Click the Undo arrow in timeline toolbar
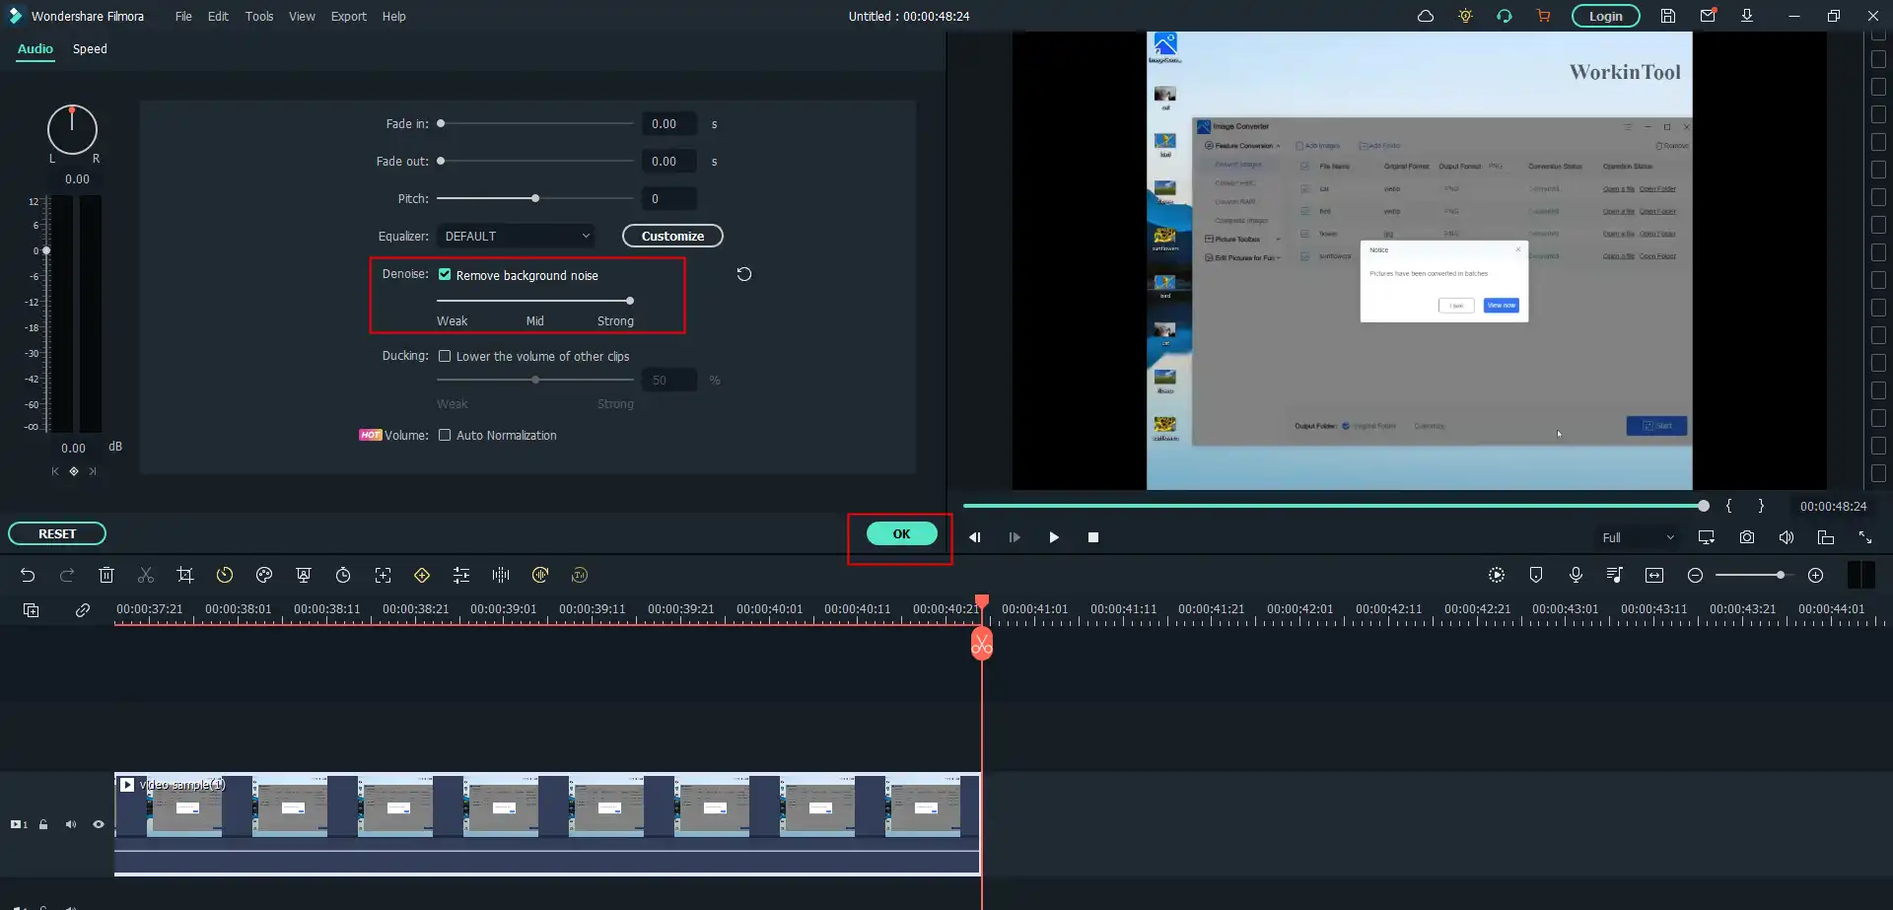Viewport: 1893px width, 910px height. click(x=28, y=575)
